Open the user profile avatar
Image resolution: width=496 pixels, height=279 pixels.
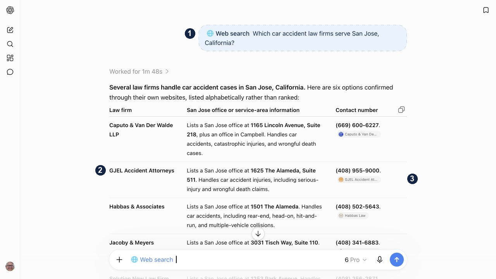coord(10,266)
